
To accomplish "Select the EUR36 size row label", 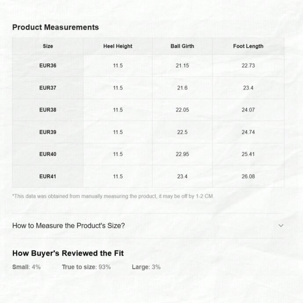I will [x=48, y=65].
